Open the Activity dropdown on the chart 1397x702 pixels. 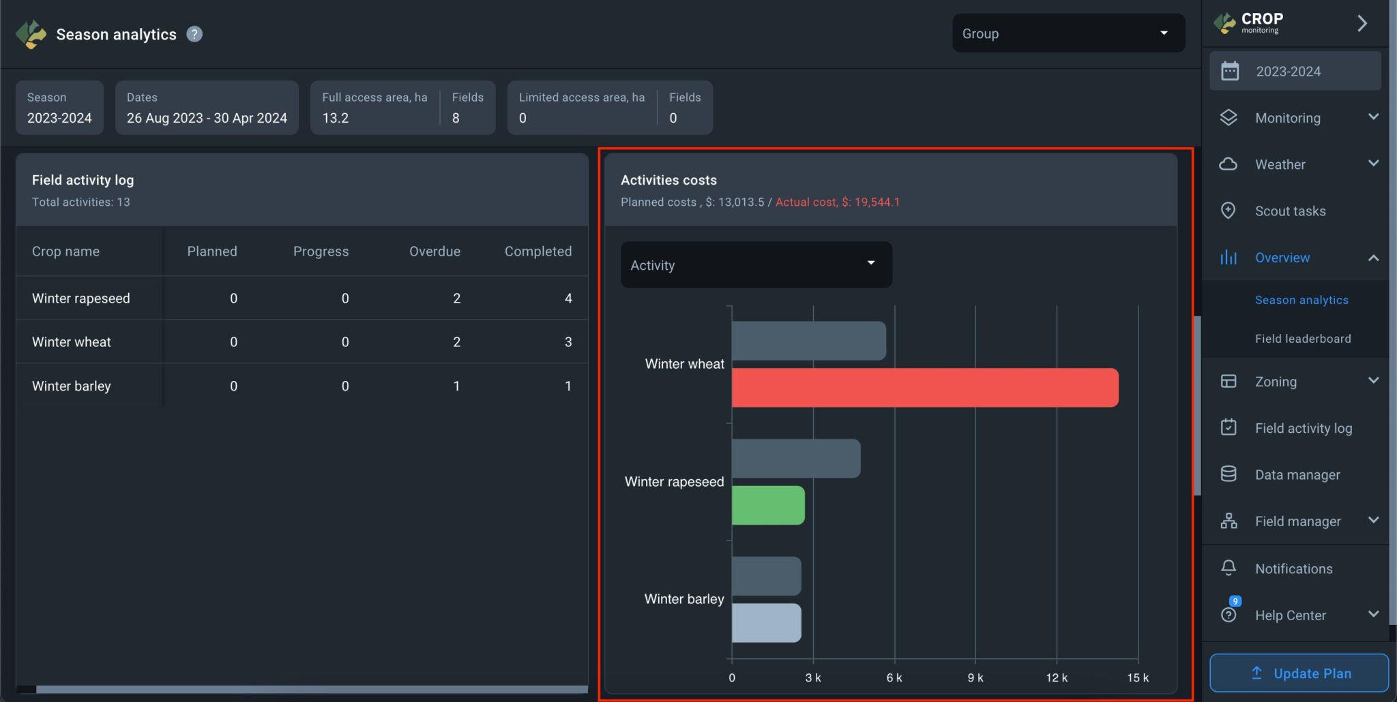pos(755,264)
